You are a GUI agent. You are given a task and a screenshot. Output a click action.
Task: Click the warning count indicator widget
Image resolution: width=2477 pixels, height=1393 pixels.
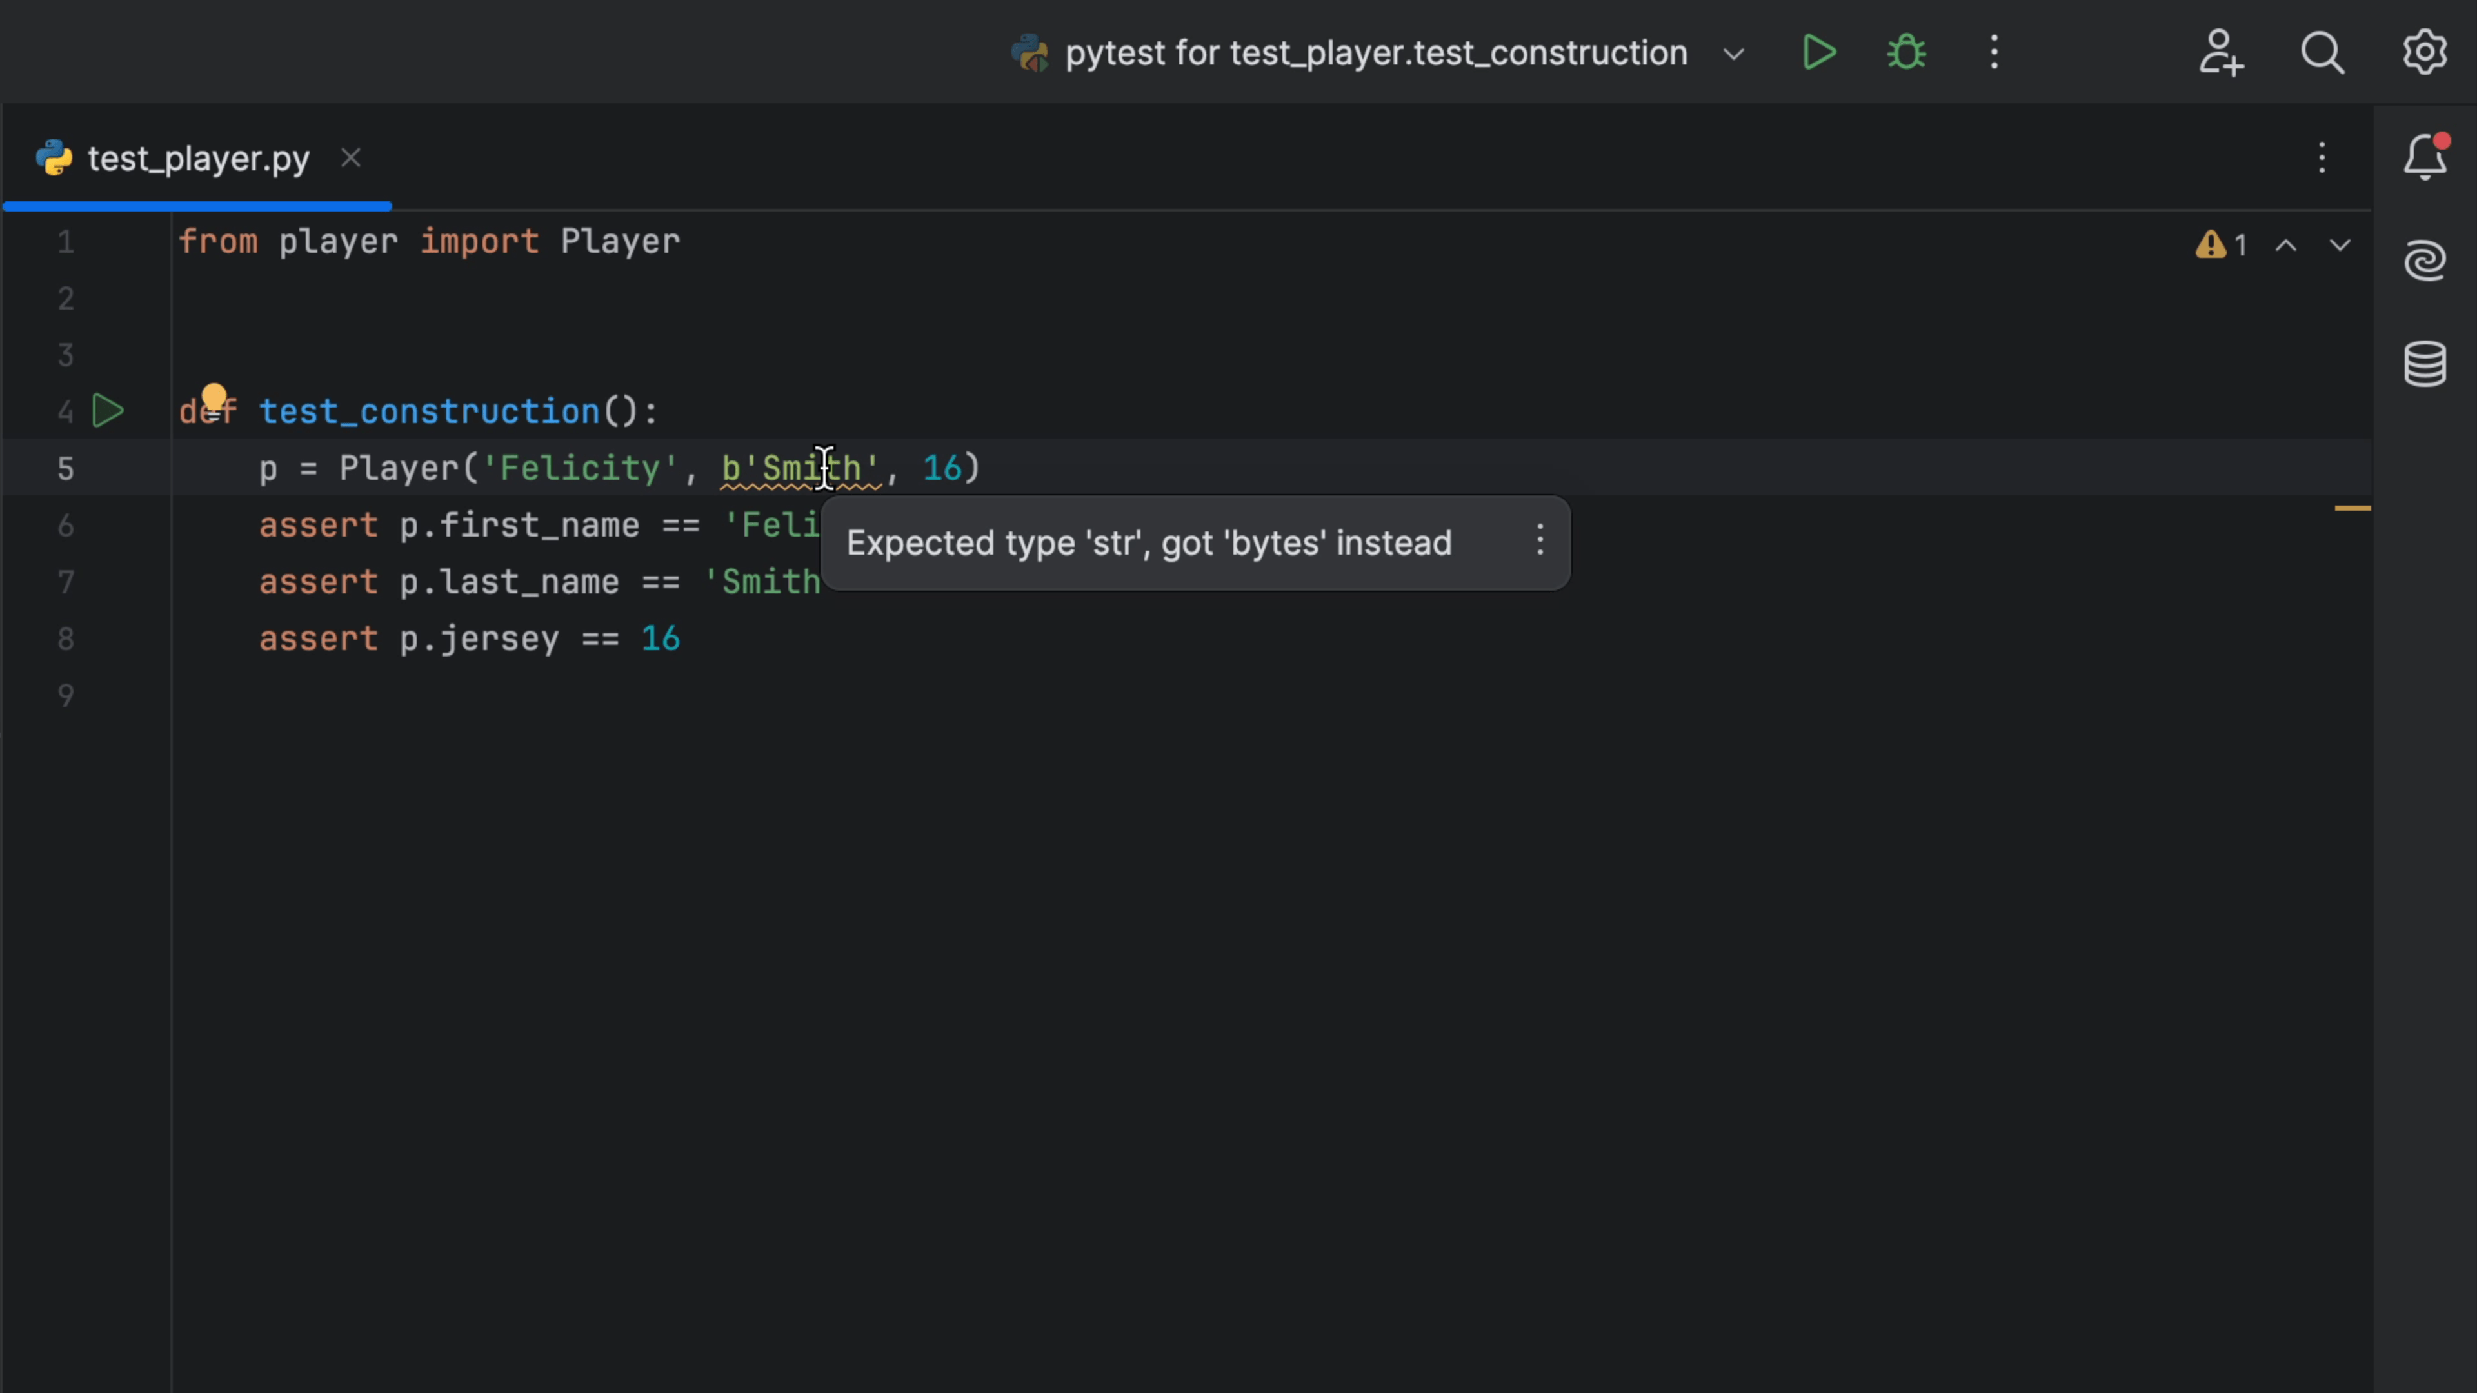[x=2221, y=246]
